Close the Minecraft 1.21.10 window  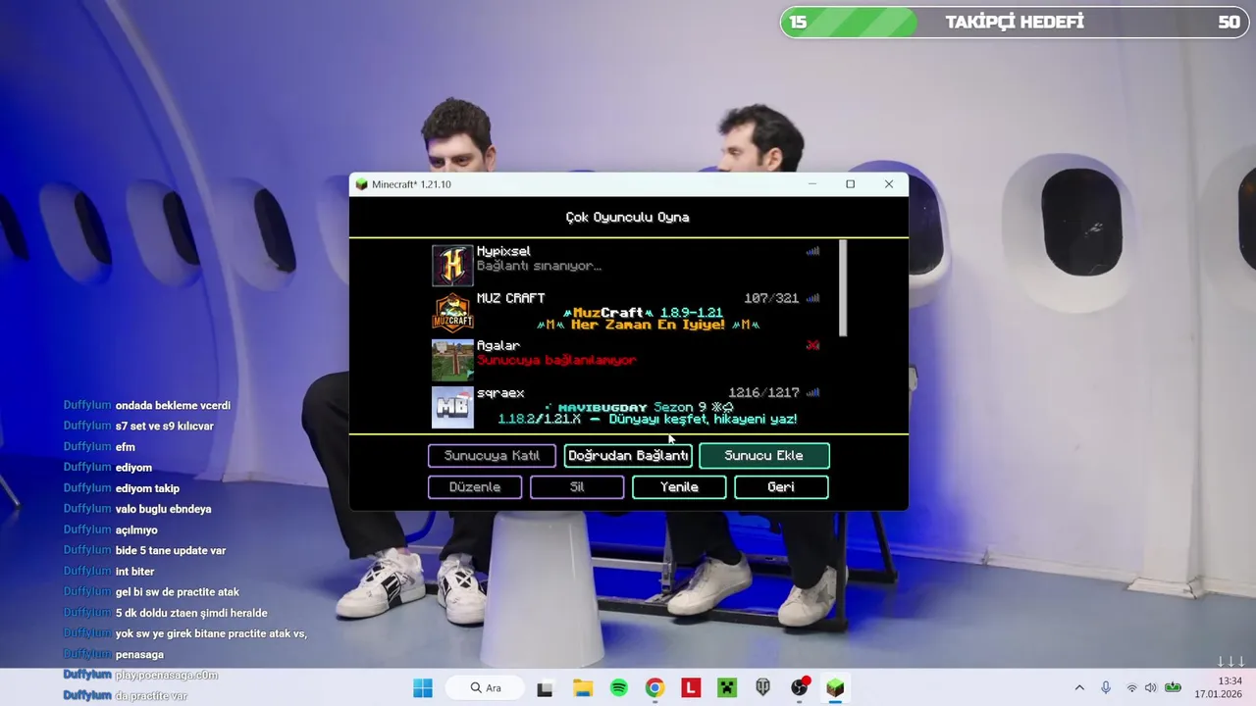[x=889, y=184]
